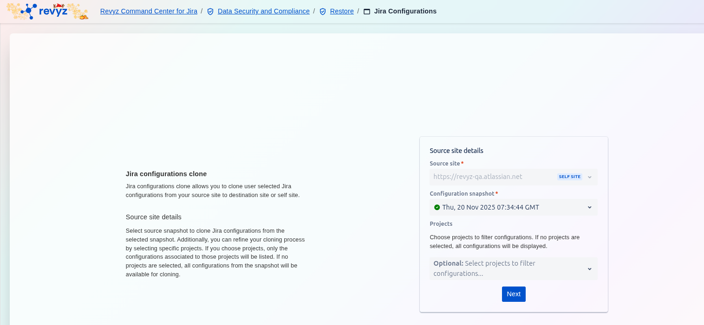Click the snapshot date Thu, 20 Nov 2025

pos(490,207)
